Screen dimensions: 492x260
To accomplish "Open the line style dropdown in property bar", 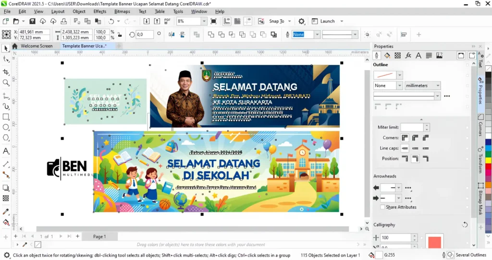I will (355, 35).
